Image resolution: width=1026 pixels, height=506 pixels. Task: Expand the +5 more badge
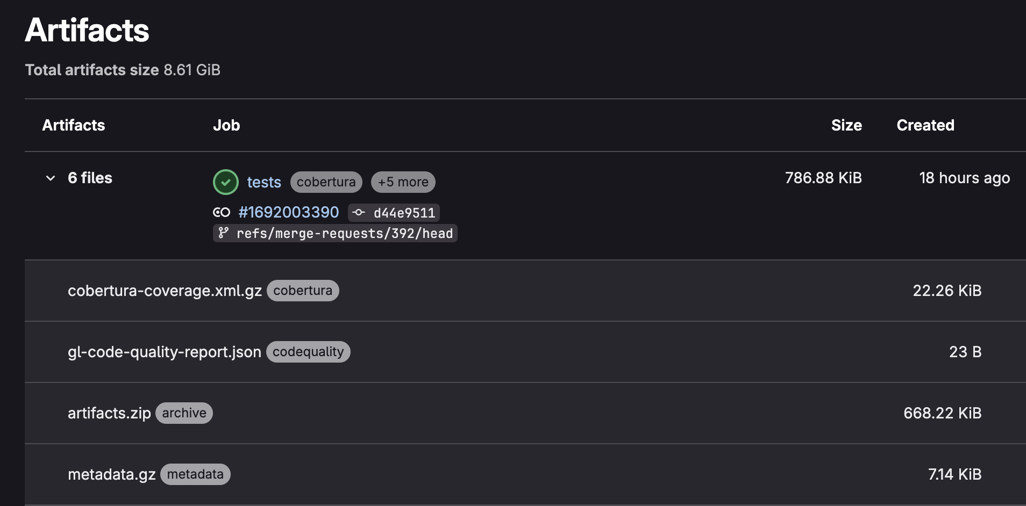[x=403, y=182]
